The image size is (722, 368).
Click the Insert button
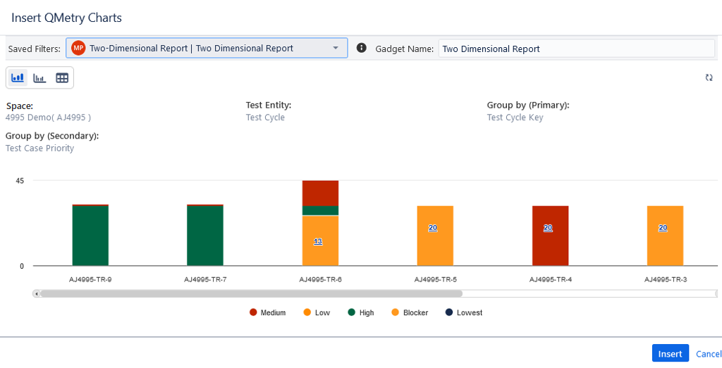point(670,354)
